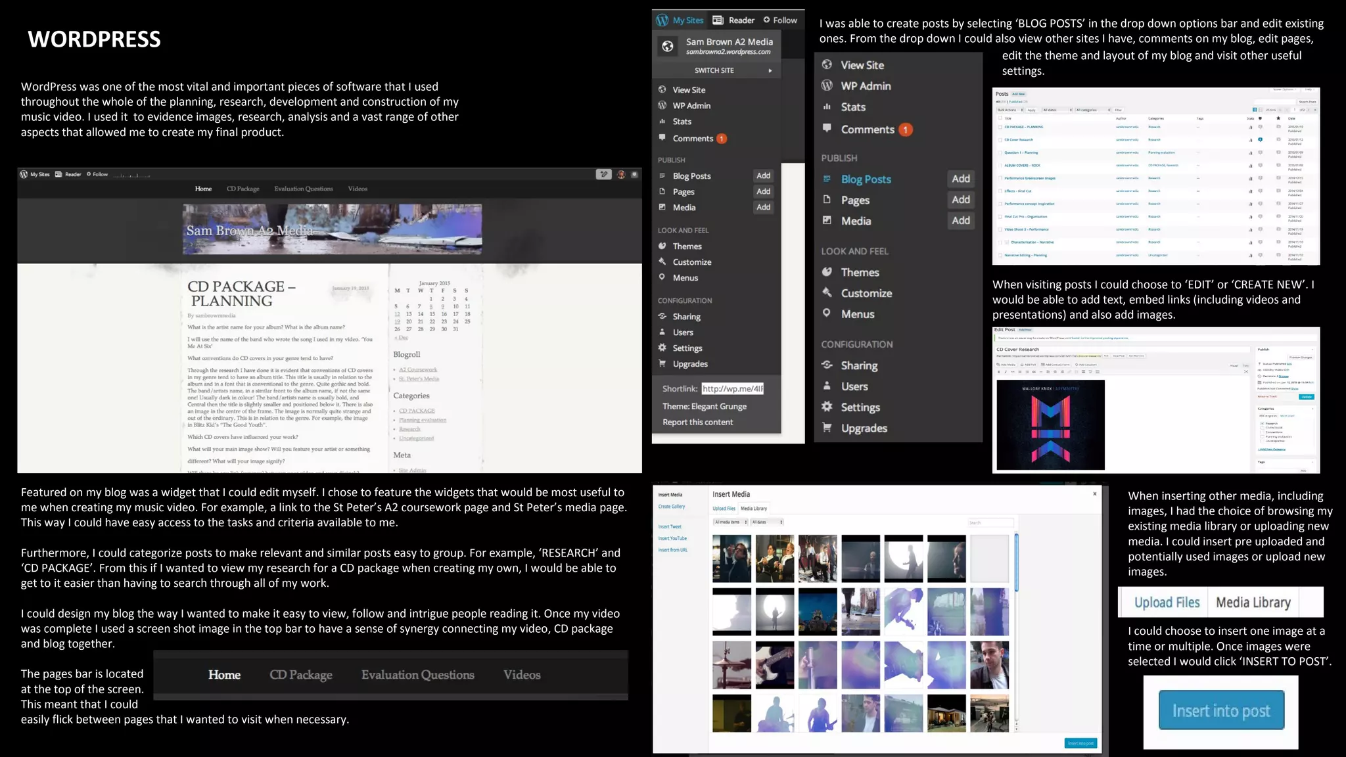Click the Reader icon in the blog screenshot toolbar
This screenshot has width=1346, height=757.
pyautogui.click(x=58, y=174)
